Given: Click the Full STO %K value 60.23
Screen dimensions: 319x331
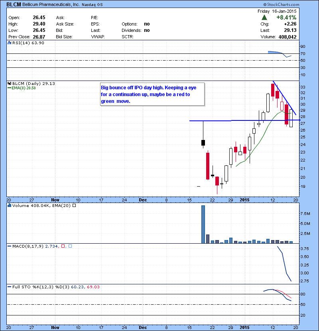Looking at the screenshot, I should click(77, 287).
